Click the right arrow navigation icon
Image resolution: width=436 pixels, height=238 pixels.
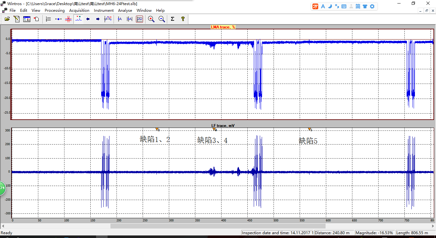(98, 19)
